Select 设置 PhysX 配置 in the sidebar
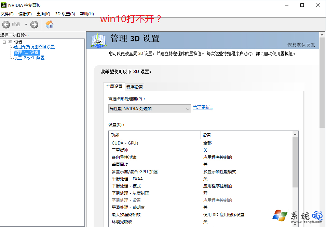This screenshot has height=227, width=326. coord(29,58)
